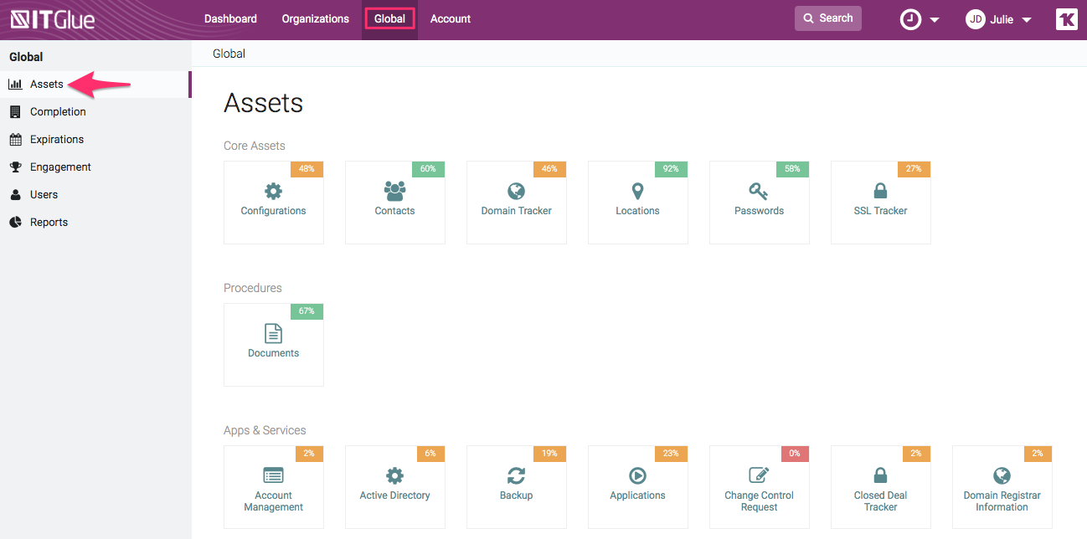Viewport: 1087px width, 539px height.
Task: Click the 'Active Directory' tile label
Action: (394, 495)
